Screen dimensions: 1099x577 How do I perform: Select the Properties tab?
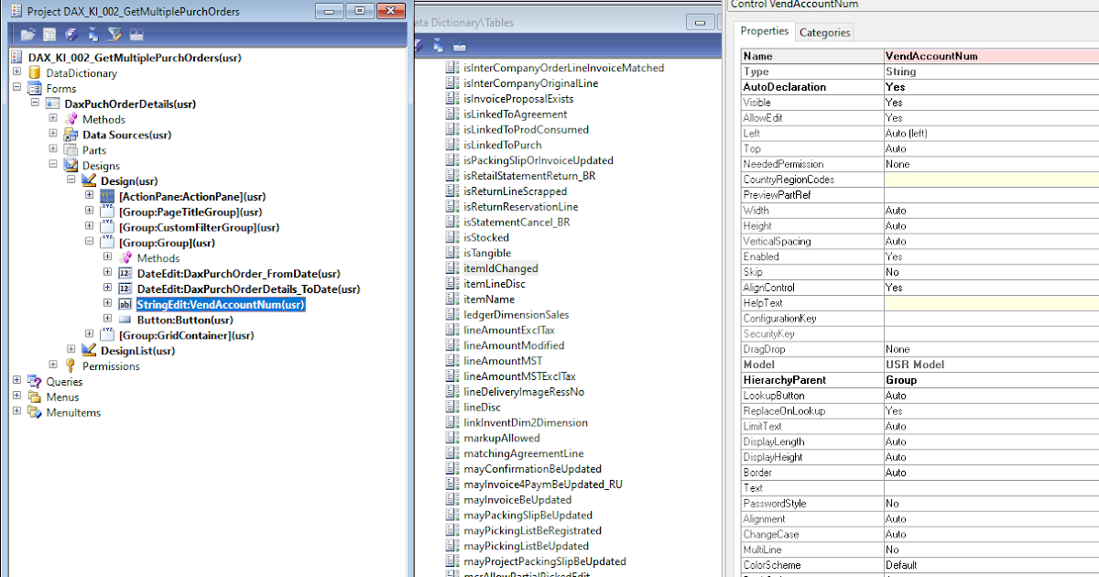click(765, 30)
